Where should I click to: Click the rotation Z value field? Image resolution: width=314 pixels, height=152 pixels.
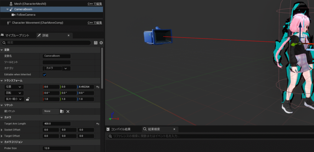coord(86,93)
